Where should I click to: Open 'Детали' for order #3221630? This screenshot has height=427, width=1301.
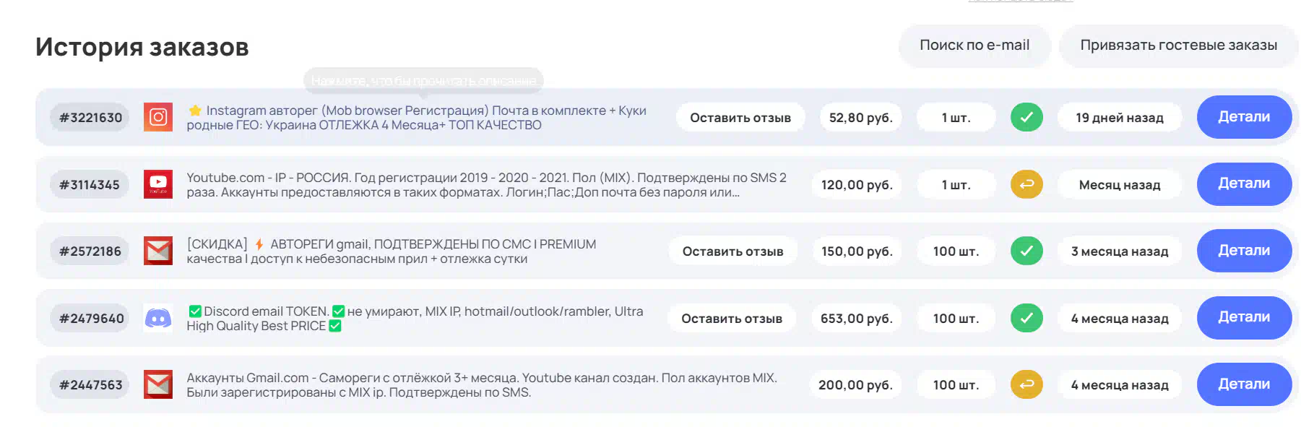(1243, 117)
